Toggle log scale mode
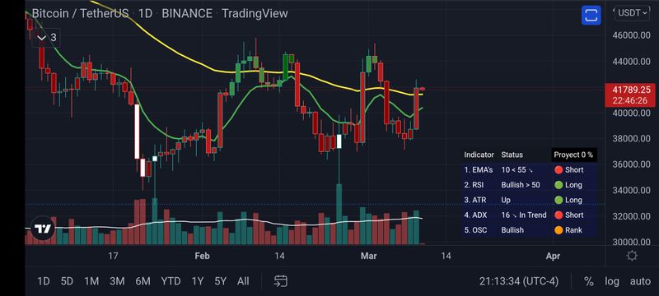 coord(612,281)
